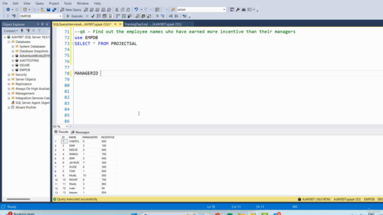Click the Undo arrow icon
Viewport: 383px width, 215px height.
(136, 10)
